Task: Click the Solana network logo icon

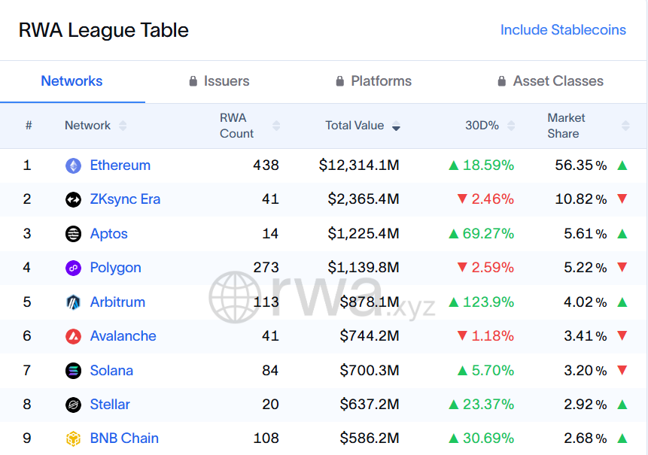Action: (73, 371)
